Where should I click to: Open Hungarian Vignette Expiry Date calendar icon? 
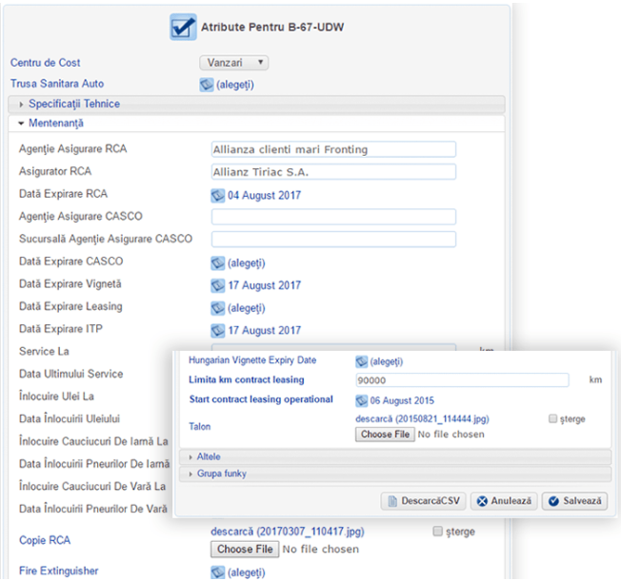coord(361,361)
